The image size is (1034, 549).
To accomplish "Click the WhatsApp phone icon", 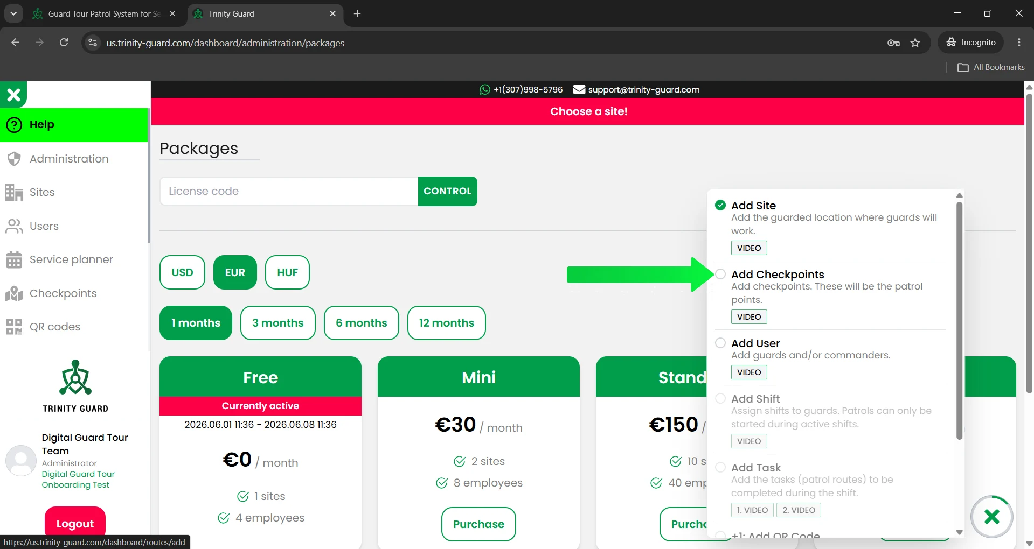I will click(x=485, y=90).
